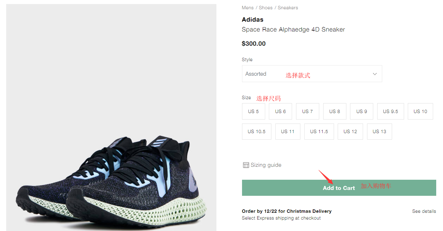Viewport: 443px width, 231px height.
Task: Select size US 11
Action: [x=288, y=132]
